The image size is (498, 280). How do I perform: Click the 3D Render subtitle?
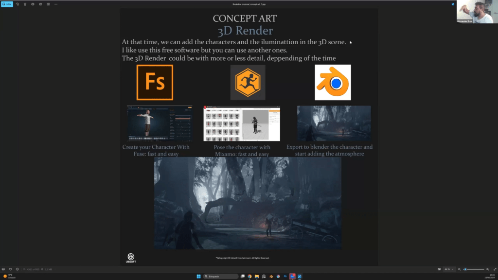coord(245,31)
